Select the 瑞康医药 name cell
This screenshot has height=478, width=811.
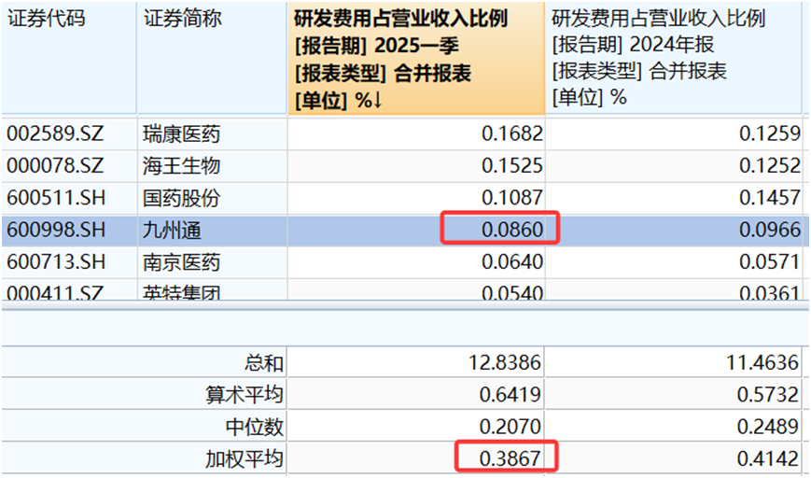[182, 134]
